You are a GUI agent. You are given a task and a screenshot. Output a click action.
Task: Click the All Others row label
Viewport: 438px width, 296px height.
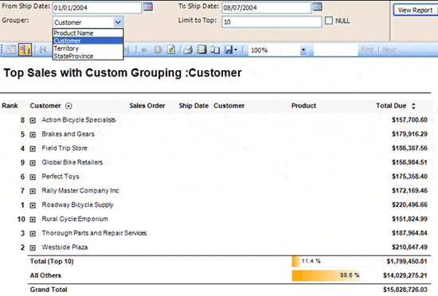(x=45, y=275)
